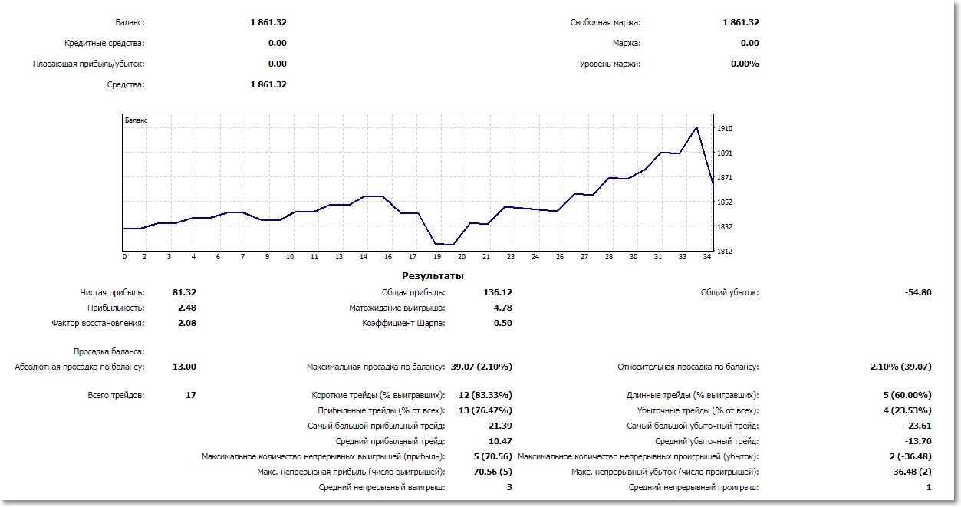
Task: Select the Чистая прибыль value 81.32
Action: tap(184, 292)
